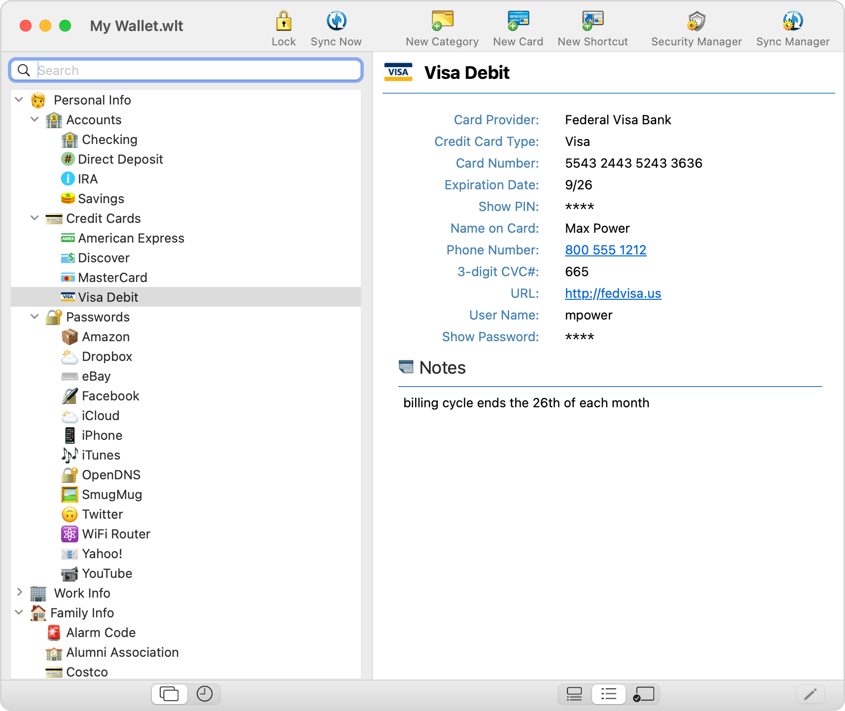Open the Dropbox password entry
The width and height of the screenshot is (845, 711).
click(x=186, y=356)
